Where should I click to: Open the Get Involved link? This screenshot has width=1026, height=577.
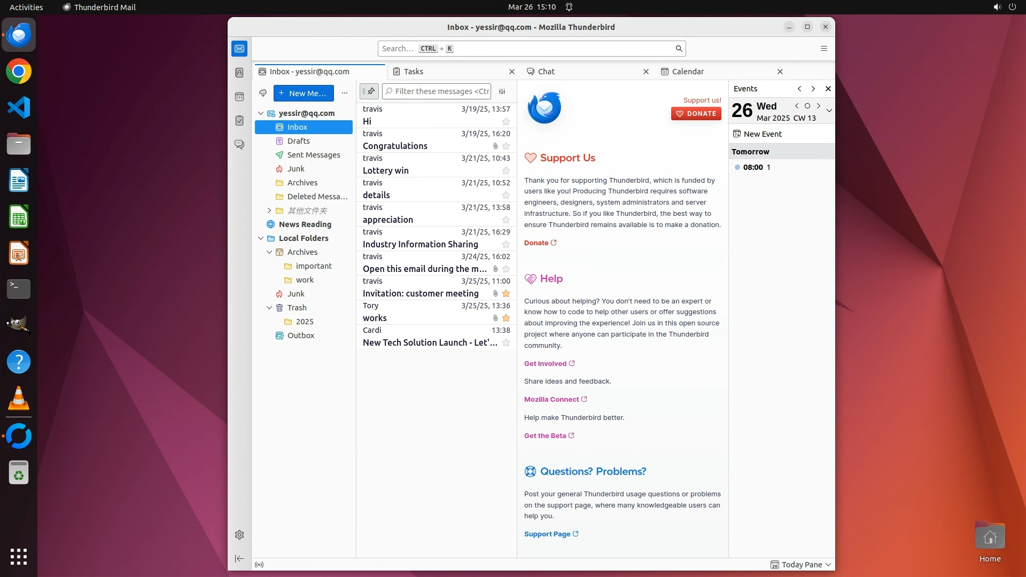[545, 364]
